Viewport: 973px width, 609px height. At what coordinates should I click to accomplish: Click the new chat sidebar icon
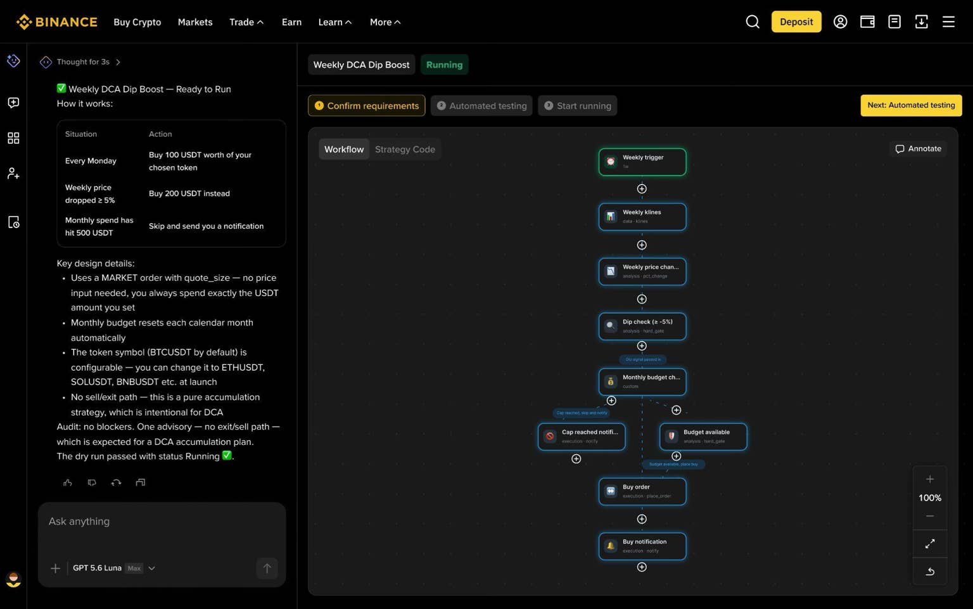pos(13,103)
